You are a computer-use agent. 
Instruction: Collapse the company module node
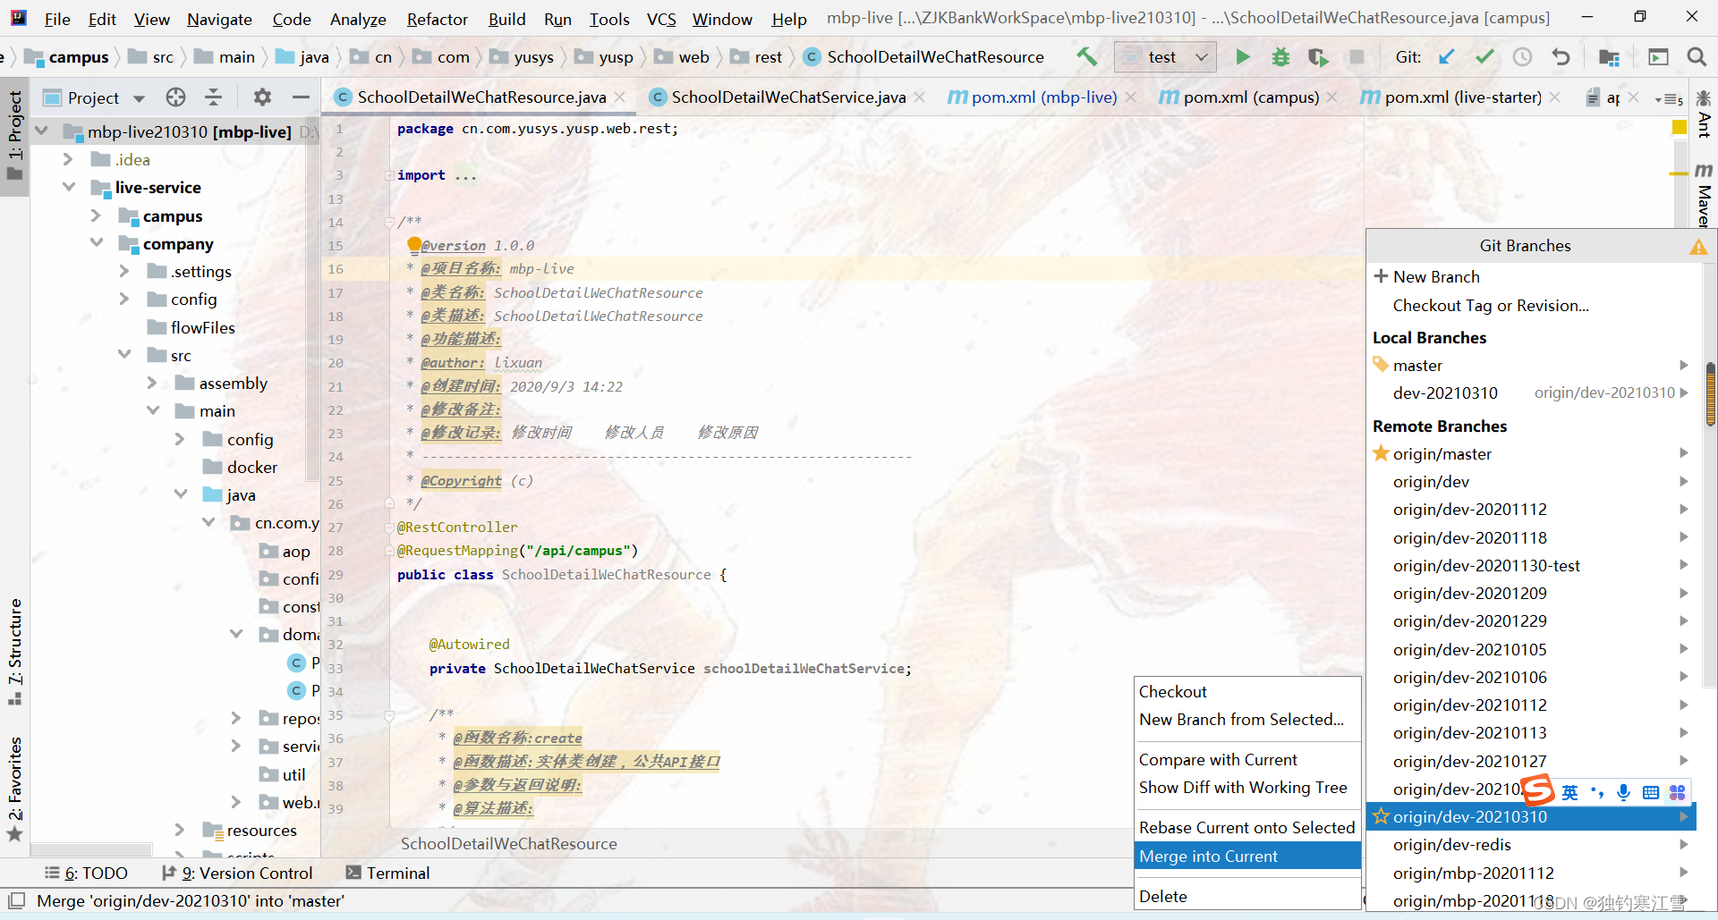tap(96, 243)
